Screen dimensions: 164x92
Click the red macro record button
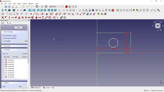(x=66, y=7)
